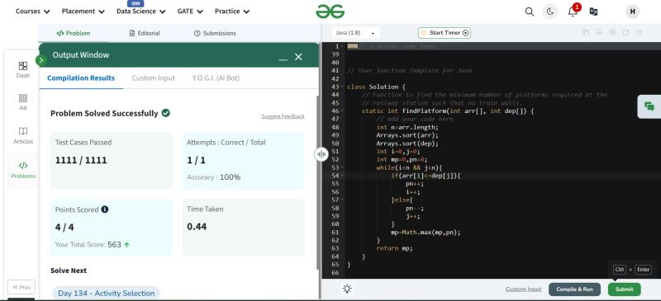
Task: Click the language translate icon
Action: point(593,12)
